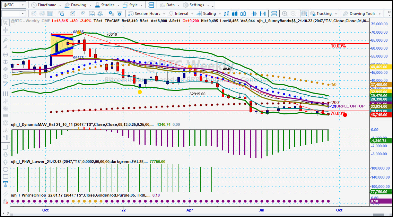393x217 pixels.
Task: Select the Apr marker on the time axis
Action: click(190, 210)
